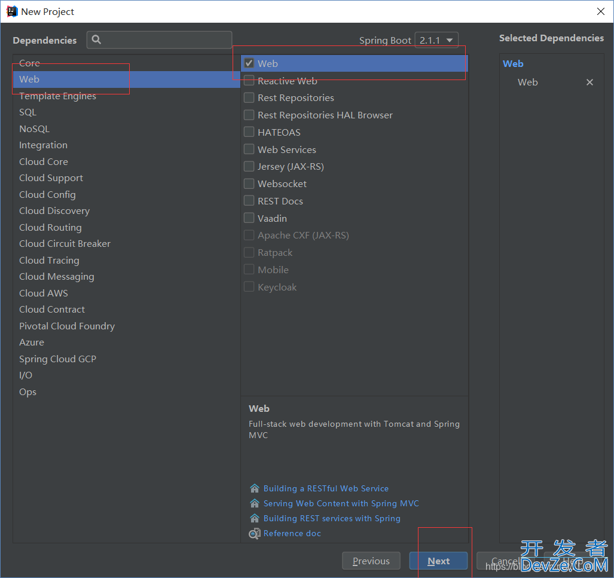Click the Dependencies search field

160,39
